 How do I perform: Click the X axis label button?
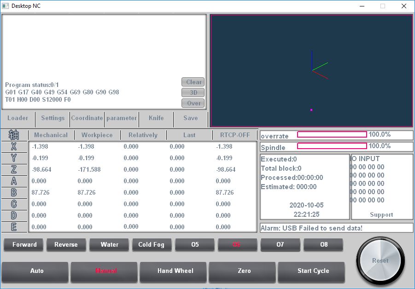point(14,147)
